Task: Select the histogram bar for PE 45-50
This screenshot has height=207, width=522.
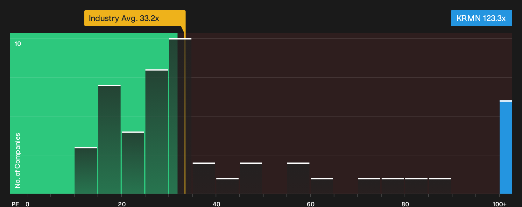Action: click(251, 178)
